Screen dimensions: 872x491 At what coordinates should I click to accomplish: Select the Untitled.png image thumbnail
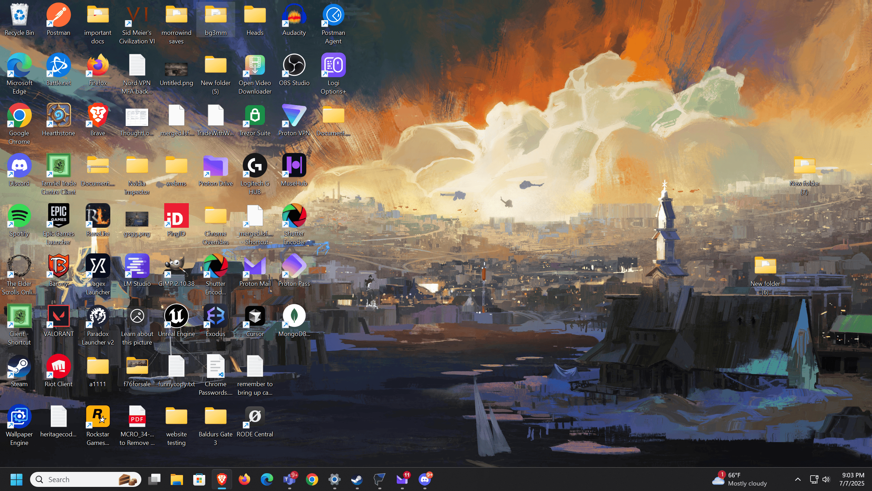click(176, 70)
